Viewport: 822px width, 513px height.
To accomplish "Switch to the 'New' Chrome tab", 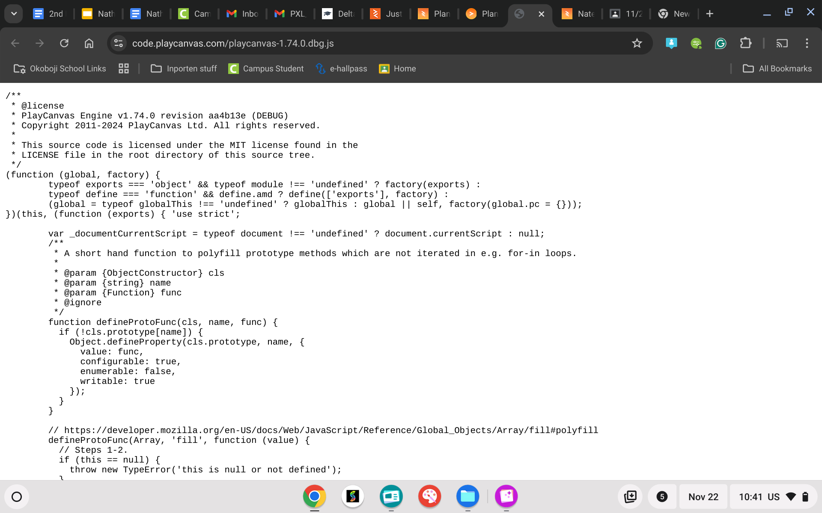I will [674, 14].
